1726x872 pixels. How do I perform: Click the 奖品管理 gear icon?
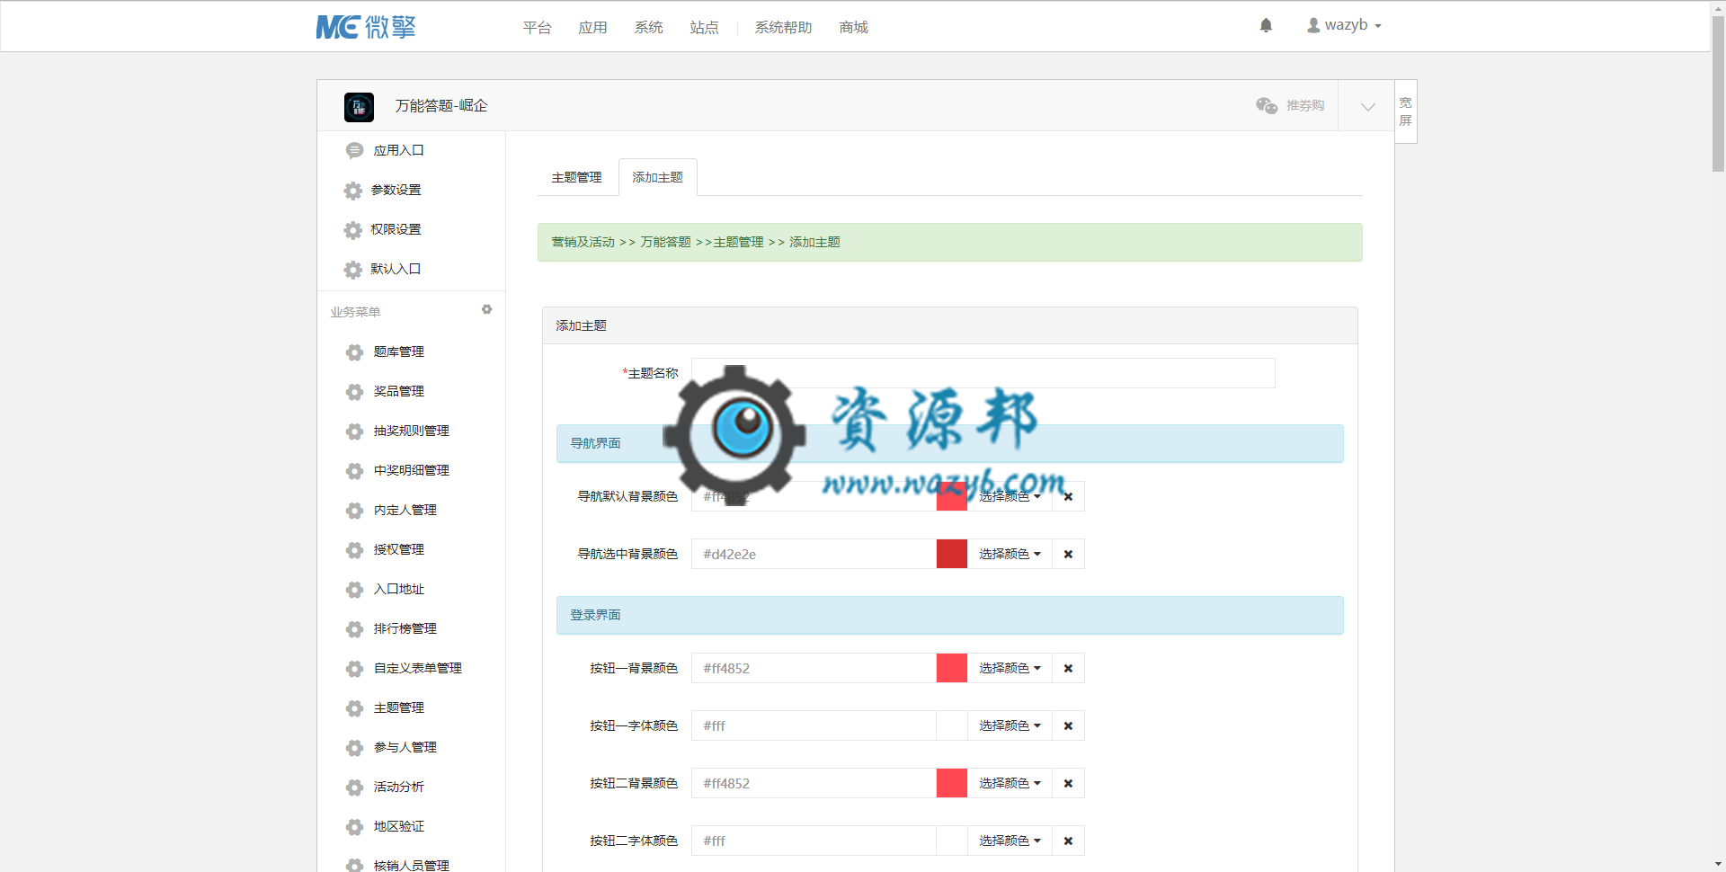(x=354, y=392)
